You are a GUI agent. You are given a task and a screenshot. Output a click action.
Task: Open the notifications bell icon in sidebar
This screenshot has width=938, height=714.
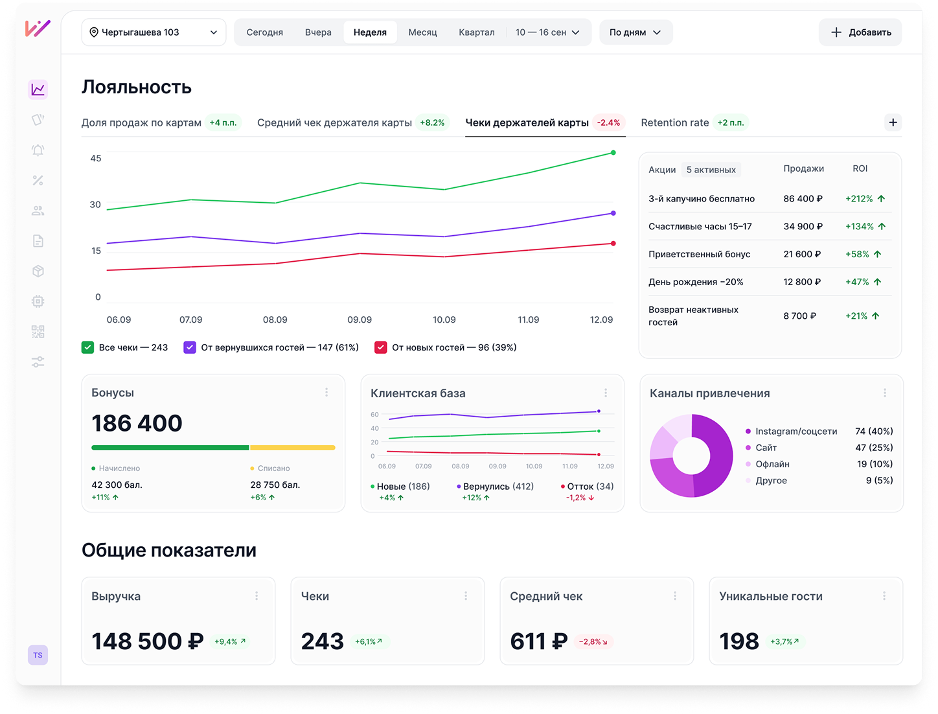[x=38, y=150]
